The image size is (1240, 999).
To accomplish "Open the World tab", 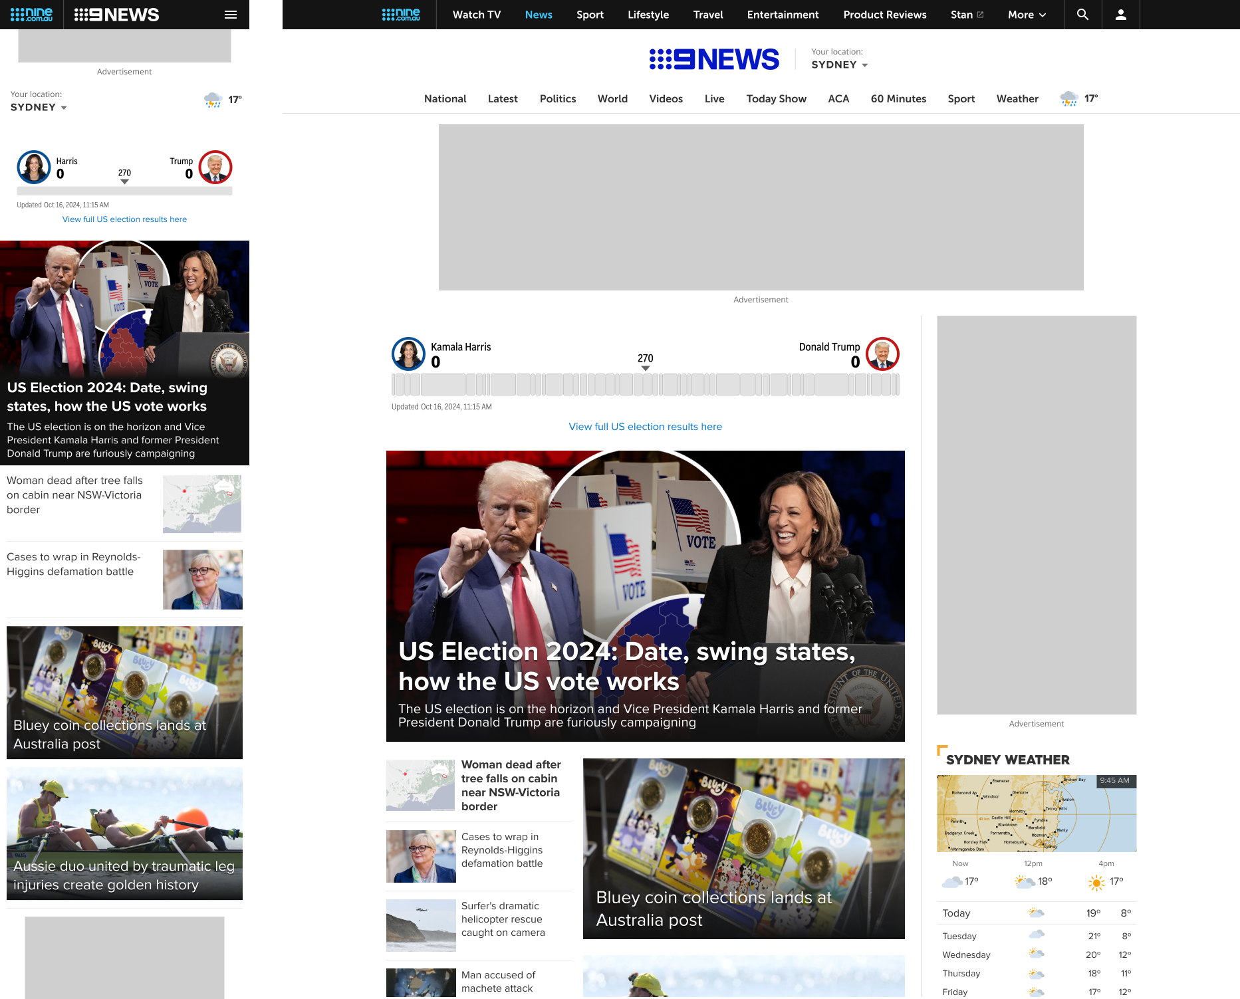I will pyautogui.click(x=612, y=98).
